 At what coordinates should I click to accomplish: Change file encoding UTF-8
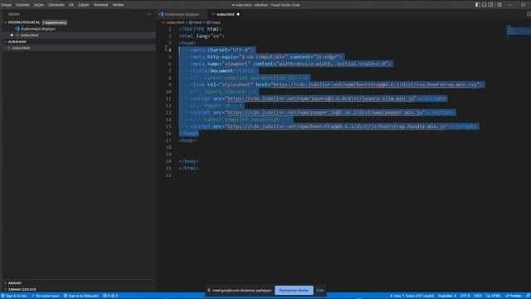(x=465, y=296)
